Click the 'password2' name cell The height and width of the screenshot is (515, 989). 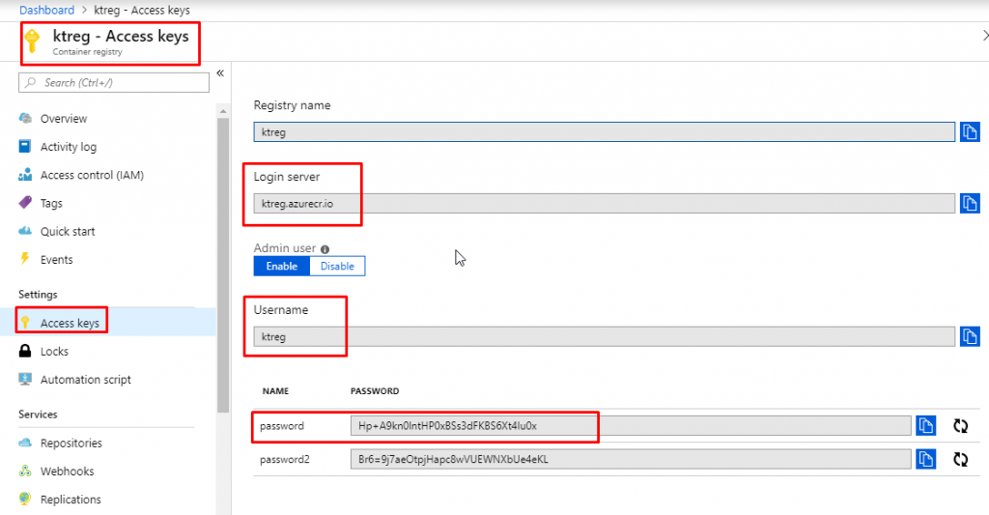coord(285,460)
